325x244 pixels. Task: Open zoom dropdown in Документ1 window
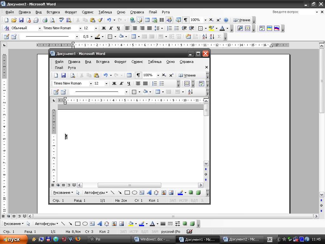coord(158,75)
